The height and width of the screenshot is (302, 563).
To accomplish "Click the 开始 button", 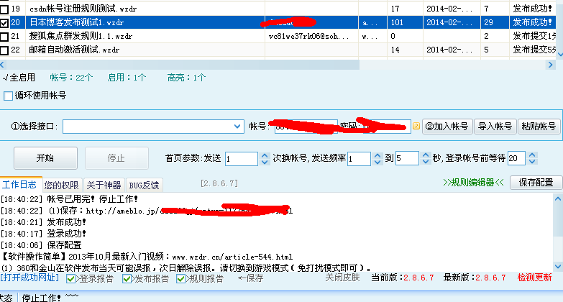I will pyautogui.click(x=45, y=158).
